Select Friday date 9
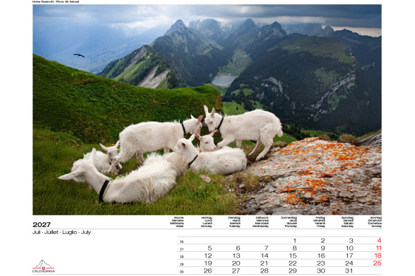Viewport: 415px width, 276px height. click(x=323, y=248)
